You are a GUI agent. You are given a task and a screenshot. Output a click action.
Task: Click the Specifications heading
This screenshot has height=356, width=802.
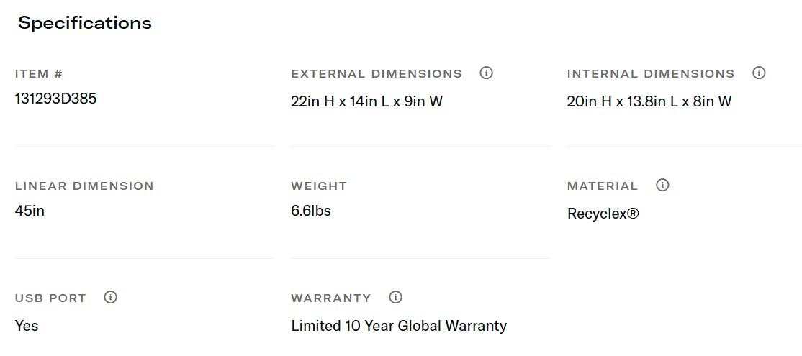pyautogui.click(x=85, y=23)
